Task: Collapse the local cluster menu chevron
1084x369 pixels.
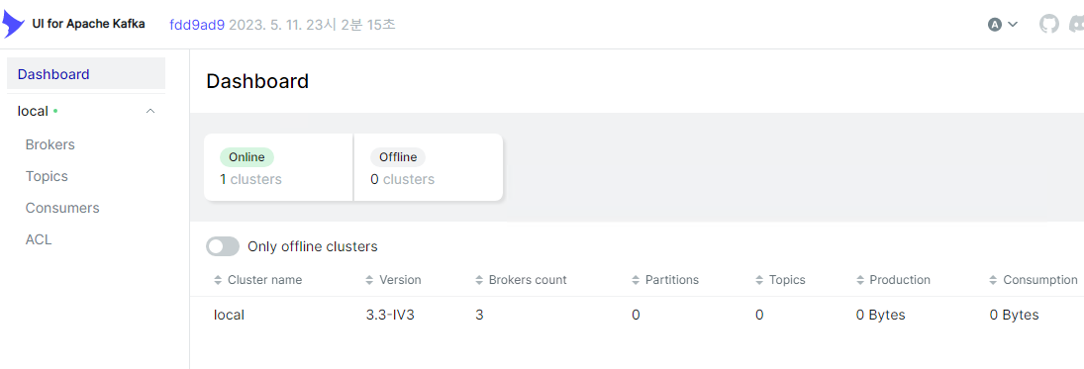Action: [150, 111]
